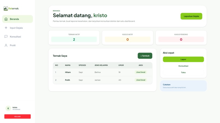Click the green Lapor quick action
220x123 pixels.
pyautogui.click(x=183, y=59)
